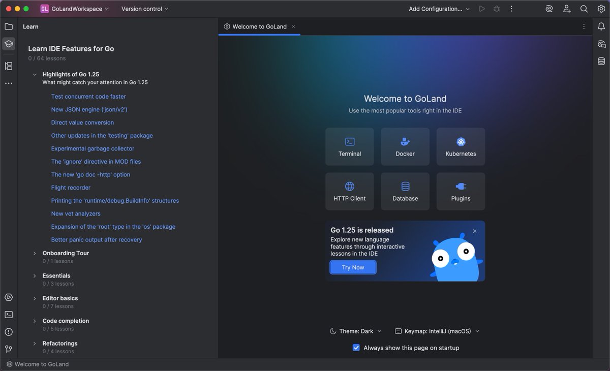Open the AI Chat tool window icon
The height and width of the screenshot is (371, 610).
point(601,44)
